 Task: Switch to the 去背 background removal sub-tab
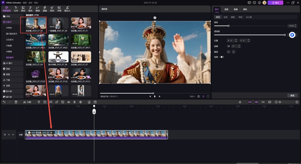(225, 17)
